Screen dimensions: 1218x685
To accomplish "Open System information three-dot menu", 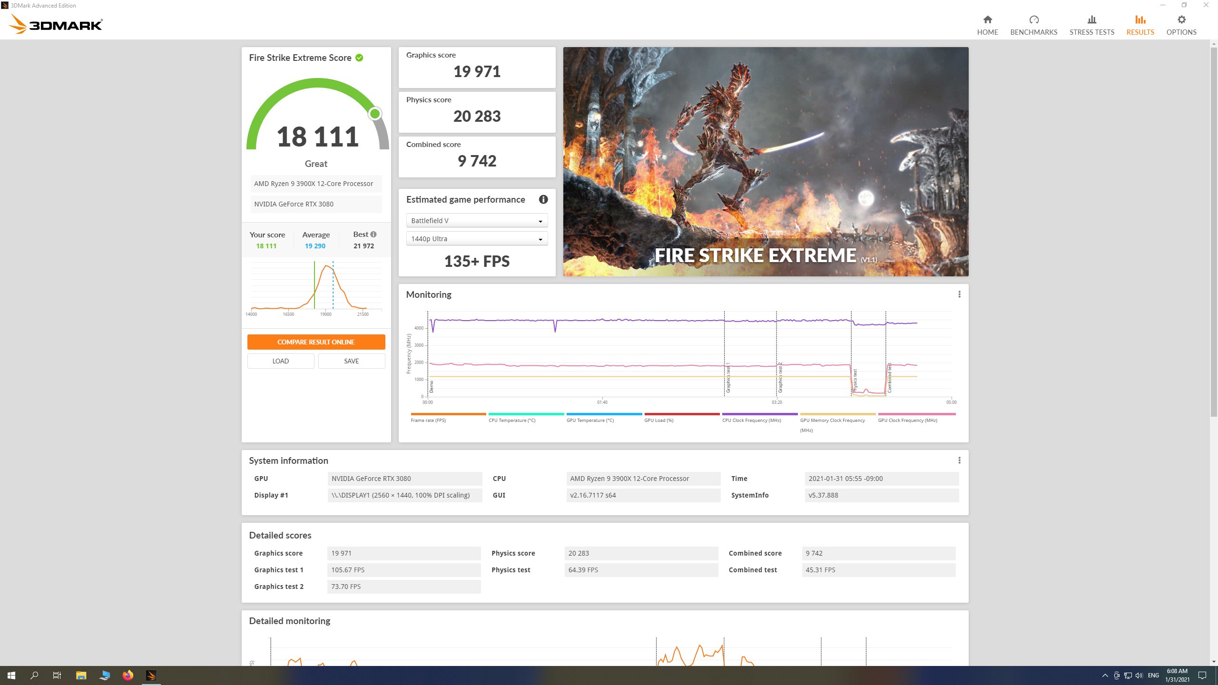I will click(x=959, y=460).
